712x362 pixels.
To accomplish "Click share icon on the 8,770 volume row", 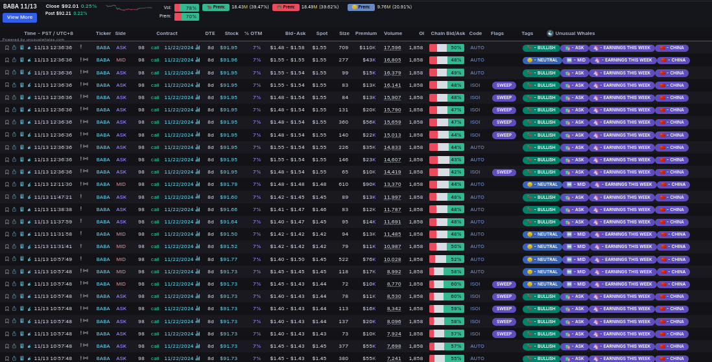I will point(14,284).
